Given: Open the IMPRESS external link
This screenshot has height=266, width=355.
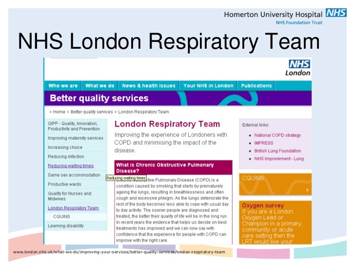Looking at the screenshot, I should click(x=264, y=143).
